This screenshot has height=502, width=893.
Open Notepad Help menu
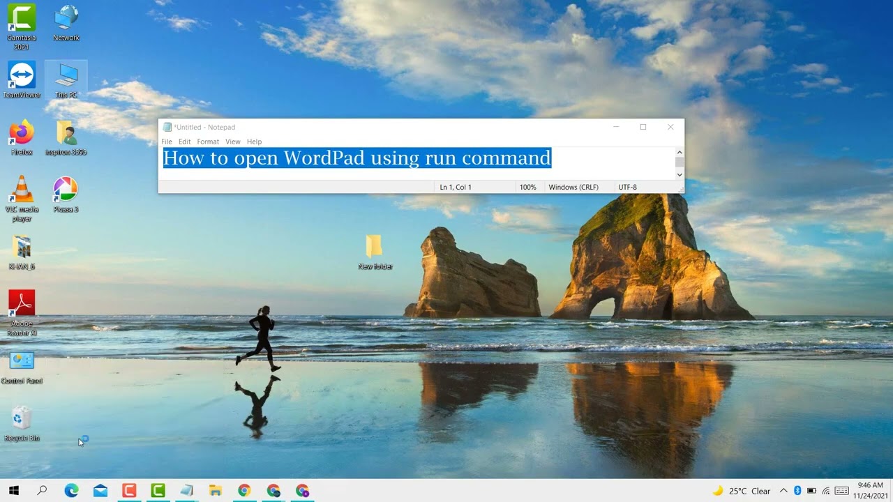point(254,142)
